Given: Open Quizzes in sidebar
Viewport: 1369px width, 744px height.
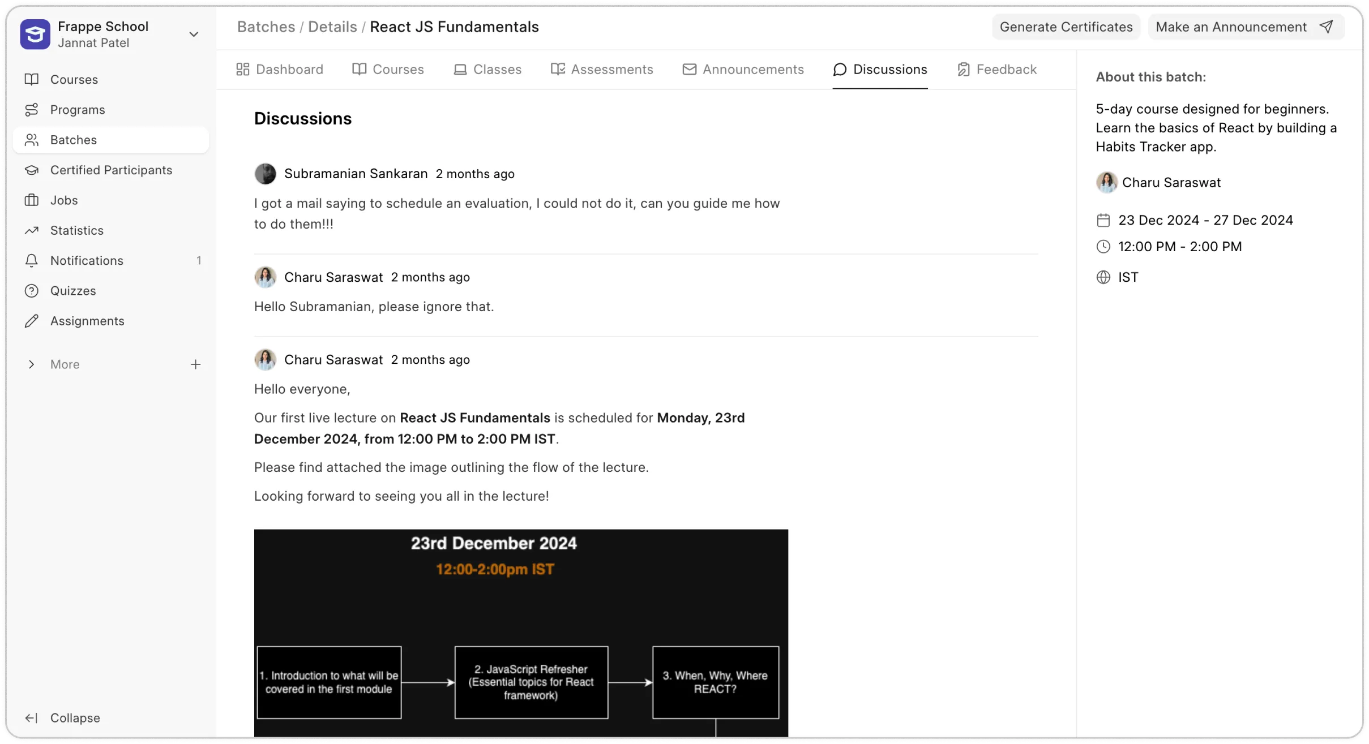Looking at the screenshot, I should (x=73, y=291).
